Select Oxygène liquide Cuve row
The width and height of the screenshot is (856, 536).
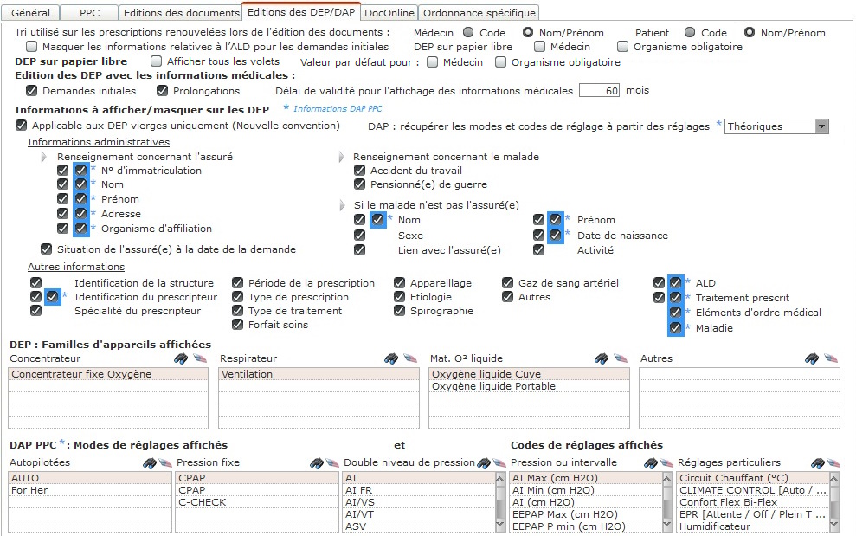pos(529,374)
